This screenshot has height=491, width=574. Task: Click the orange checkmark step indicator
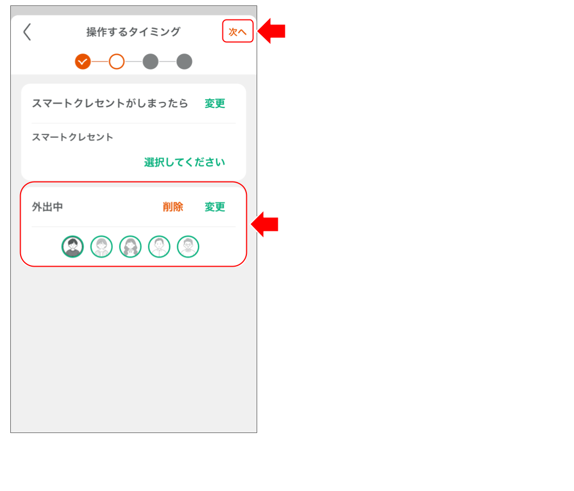(82, 62)
